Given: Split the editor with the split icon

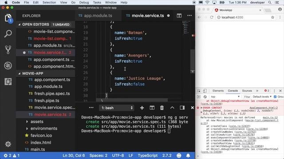Looking at the screenshot, I should pyautogui.click(x=179, y=16).
